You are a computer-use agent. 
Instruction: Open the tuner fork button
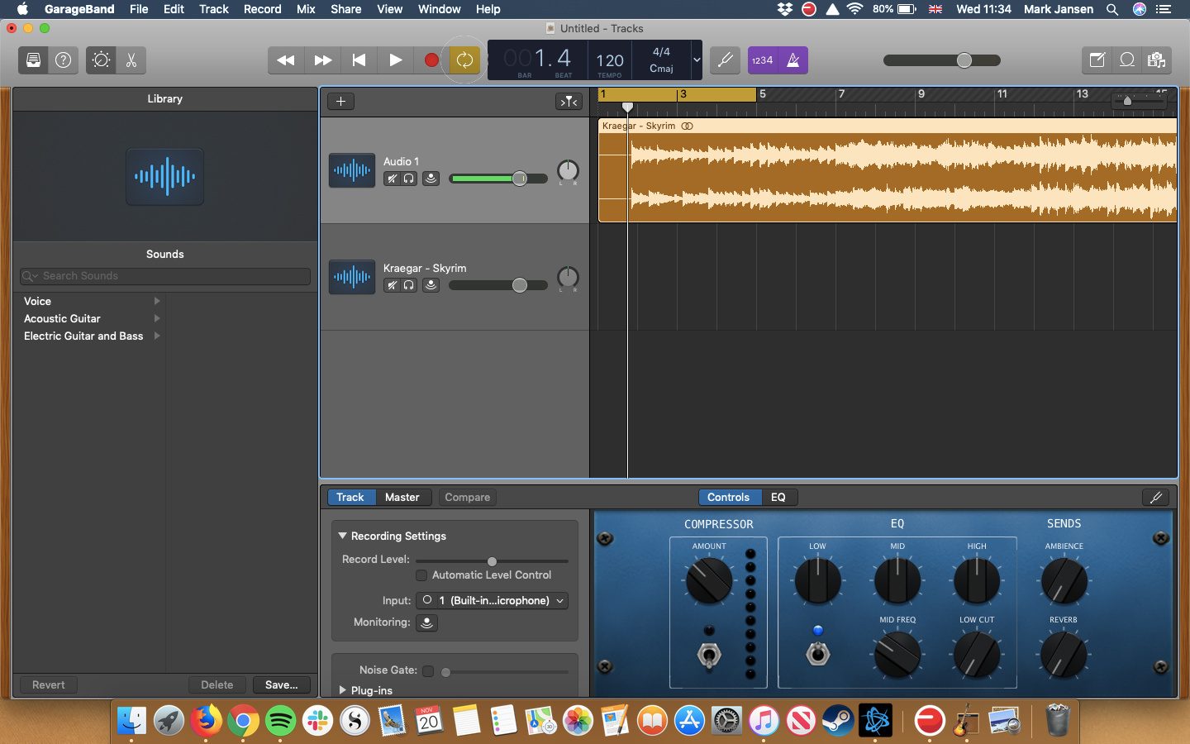[x=726, y=60]
